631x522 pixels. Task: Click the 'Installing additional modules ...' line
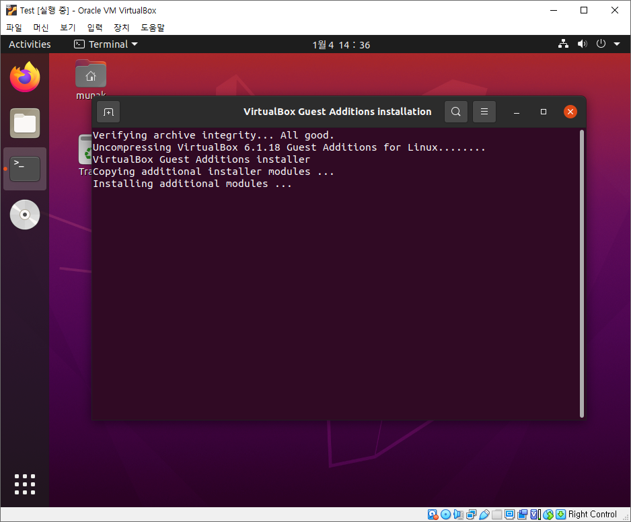click(x=192, y=184)
